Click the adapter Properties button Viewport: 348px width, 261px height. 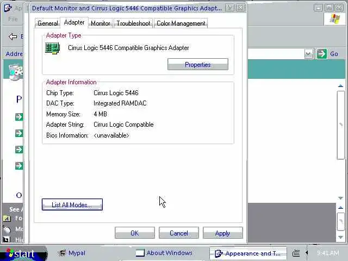click(198, 64)
